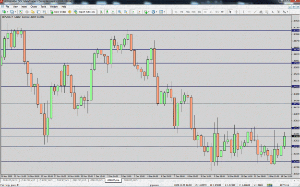The image size is (300, 187).
Task: Open the Window menu
Action: coord(54,7)
